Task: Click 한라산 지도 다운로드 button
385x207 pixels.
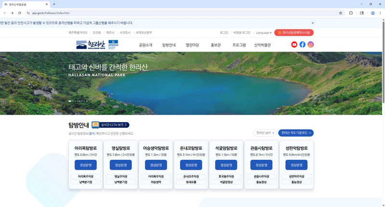Action: (296, 133)
